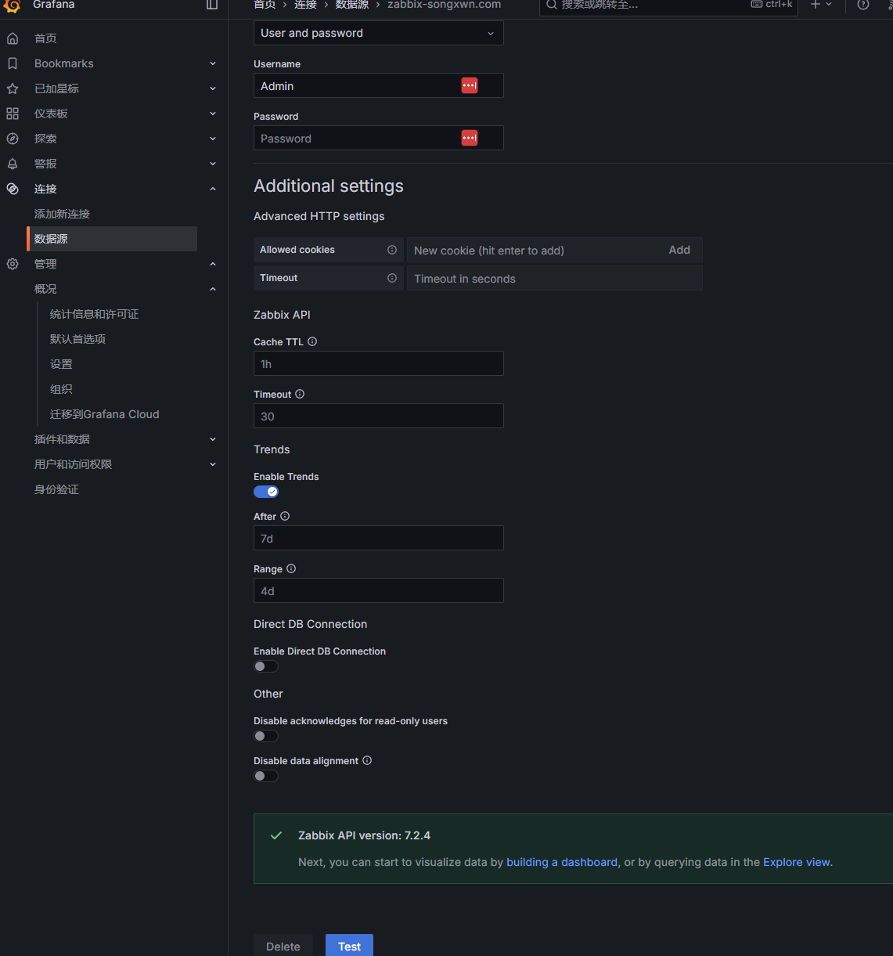Toggle Disable acknowledges for read-only users
The height and width of the screenshot is (956, 893).
pyautogui.click(x=266, y=736)
